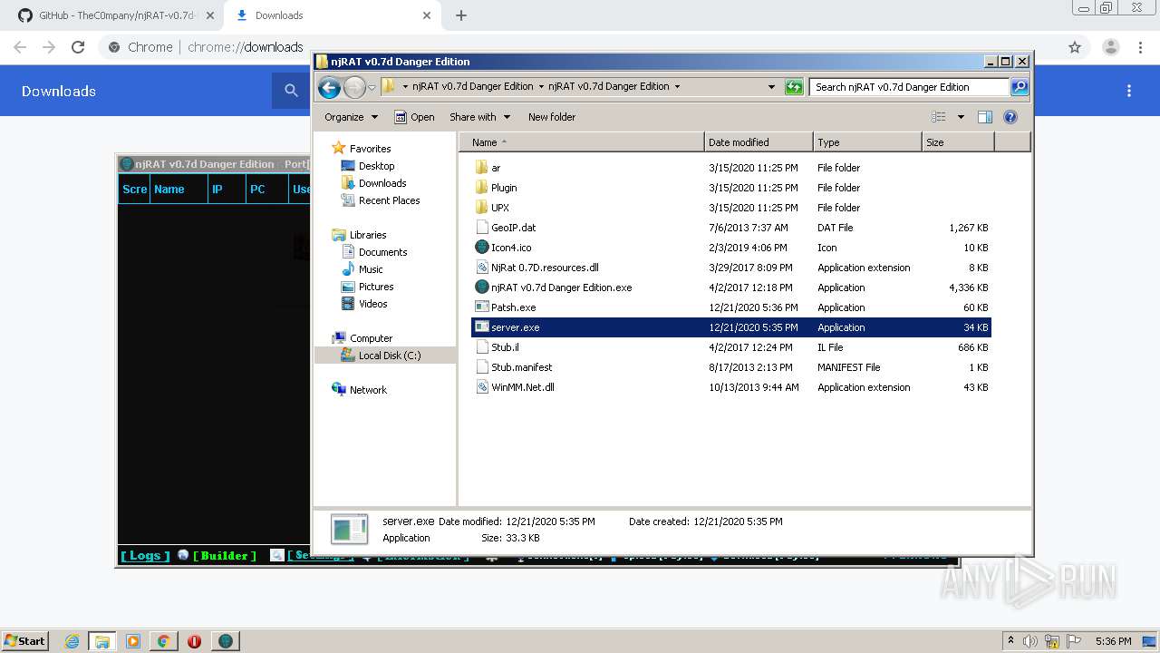1160x653 pixels.
Task: Sort files by the Size column
Action: tap(958, 142)
